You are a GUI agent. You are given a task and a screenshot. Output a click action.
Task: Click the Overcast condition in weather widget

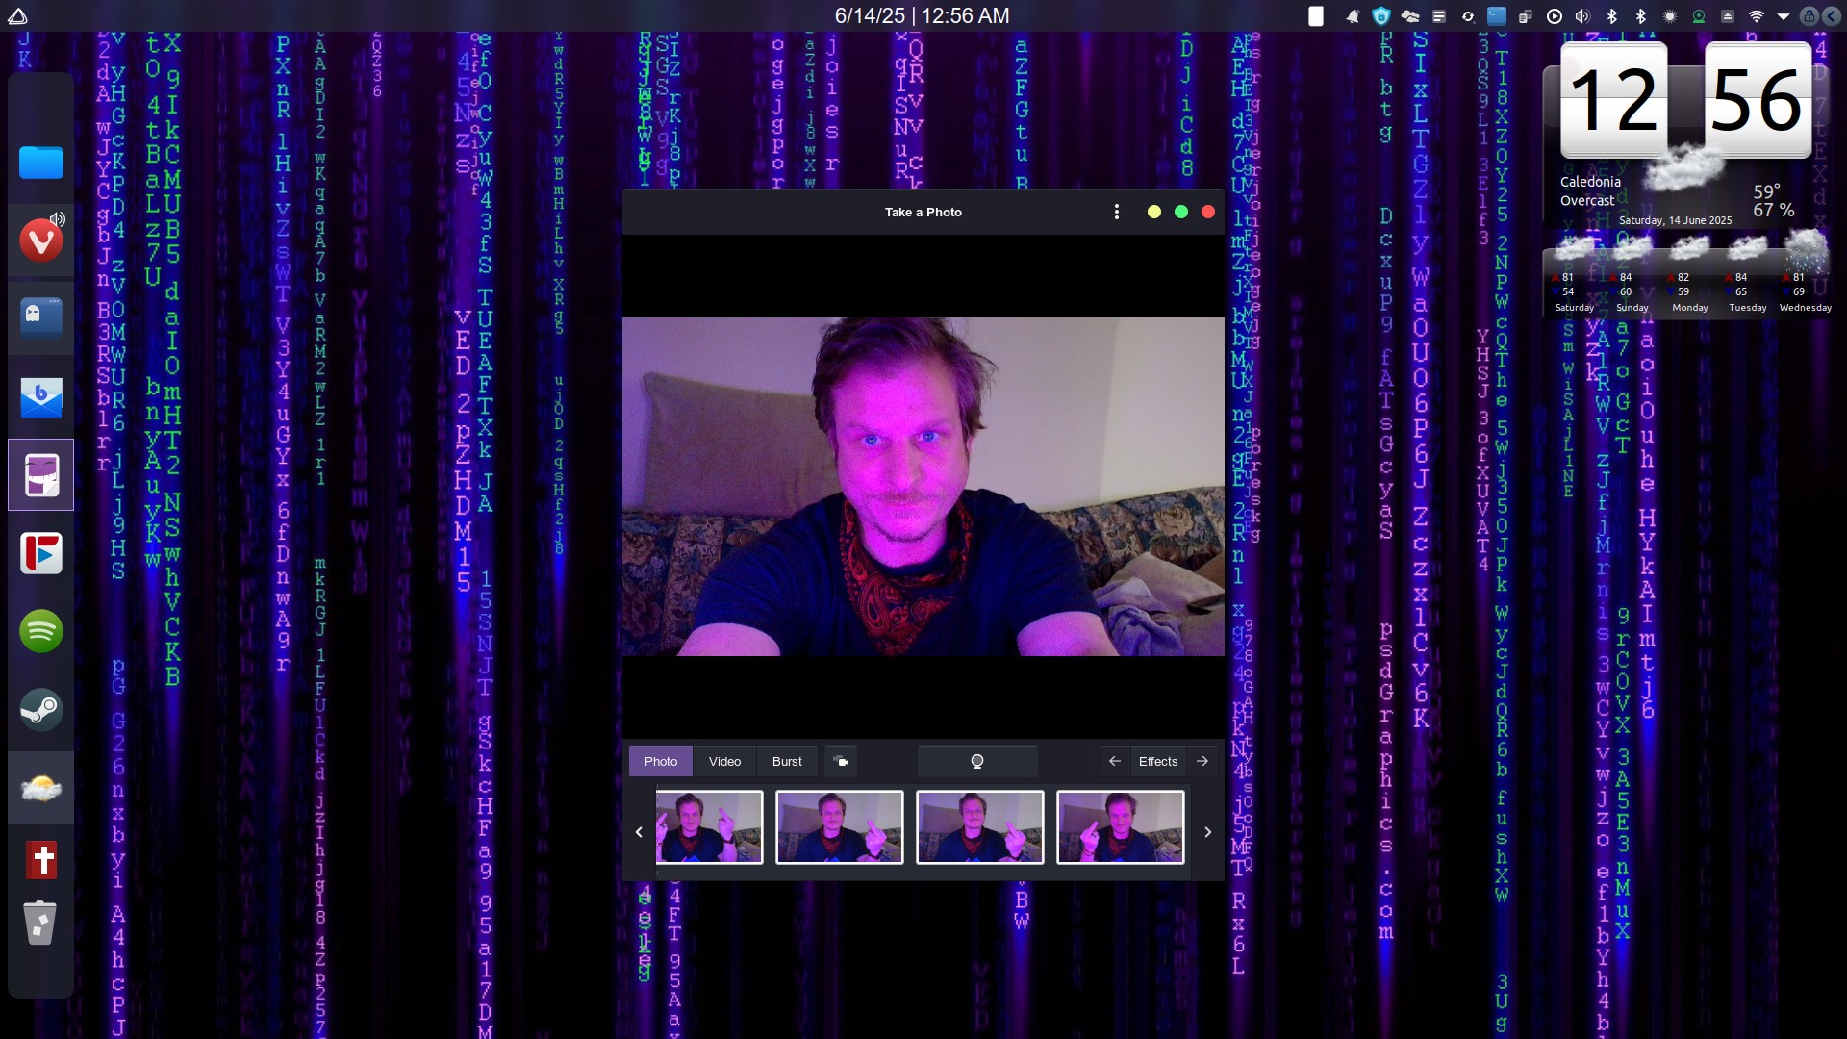(x=1587, y=200)
